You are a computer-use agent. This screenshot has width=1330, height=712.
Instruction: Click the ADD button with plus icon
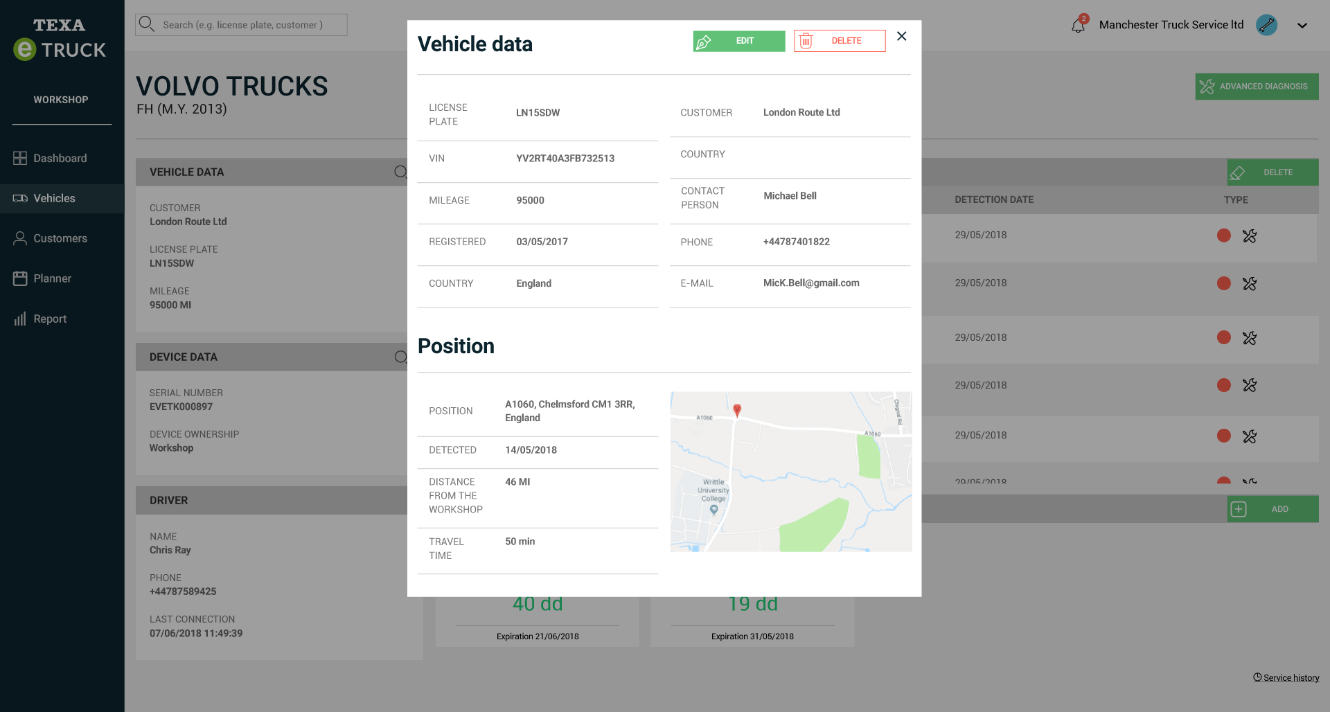(1273, 509)
